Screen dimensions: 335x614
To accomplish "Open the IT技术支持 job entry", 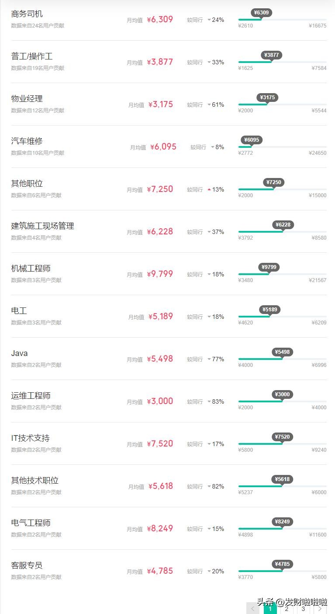I will coord(31,438).
